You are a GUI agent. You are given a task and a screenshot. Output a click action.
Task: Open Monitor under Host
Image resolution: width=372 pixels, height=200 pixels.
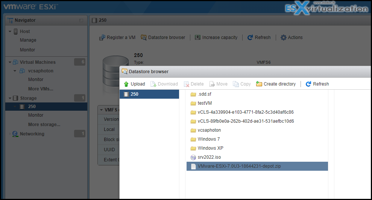[27, 50]
